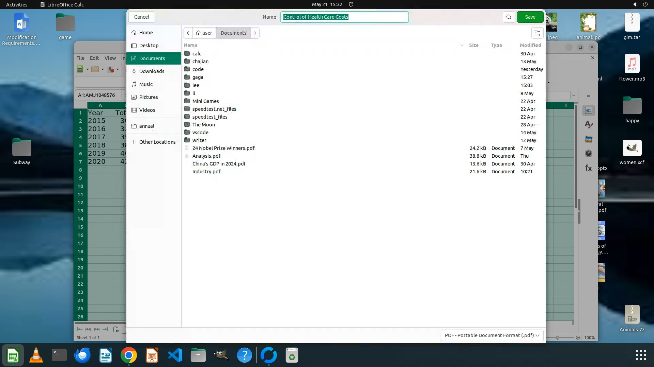Cancel the save dialog
The height and width of the screenshot is (367, 654).
(141, 17)
